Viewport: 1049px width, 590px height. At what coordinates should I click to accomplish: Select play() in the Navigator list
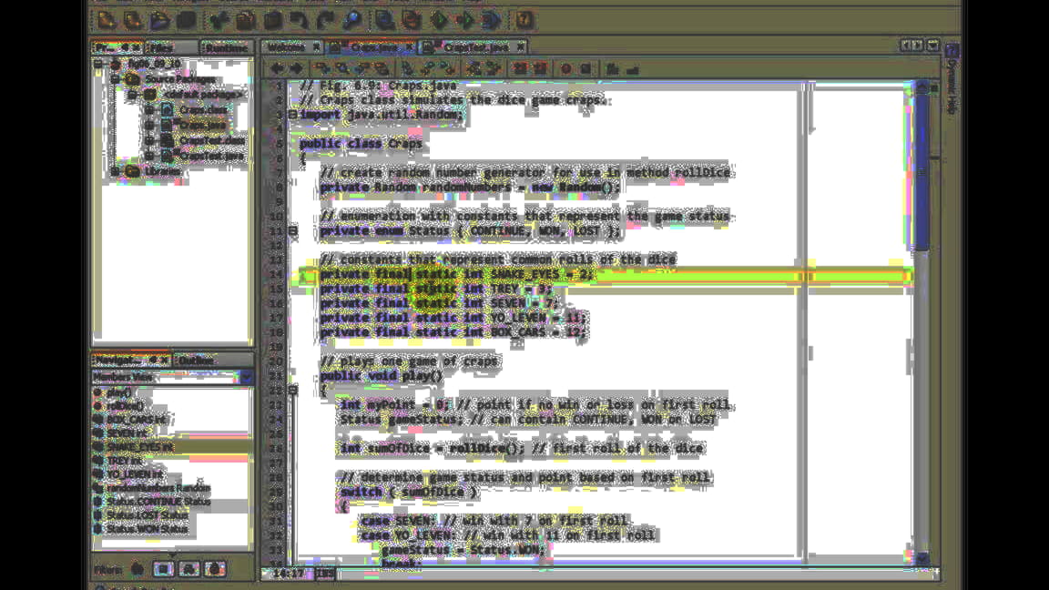coord(119,392)
